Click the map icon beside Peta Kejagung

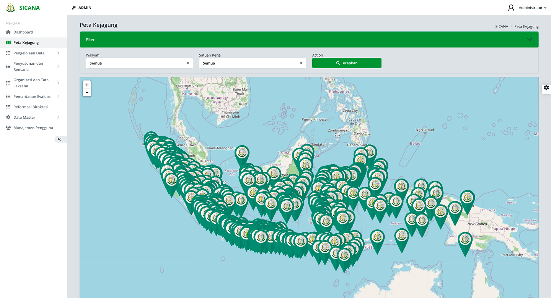click(x=8, y=43)
